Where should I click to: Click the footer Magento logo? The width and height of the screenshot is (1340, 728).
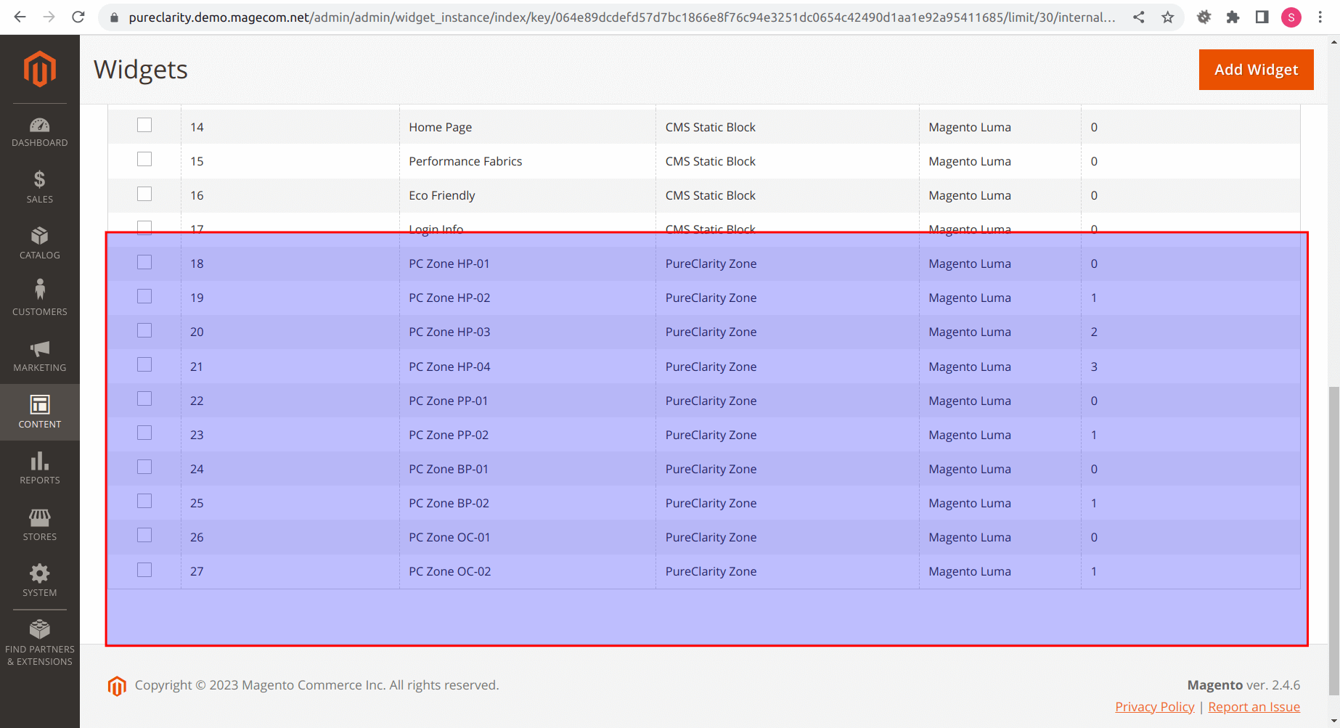117,685
